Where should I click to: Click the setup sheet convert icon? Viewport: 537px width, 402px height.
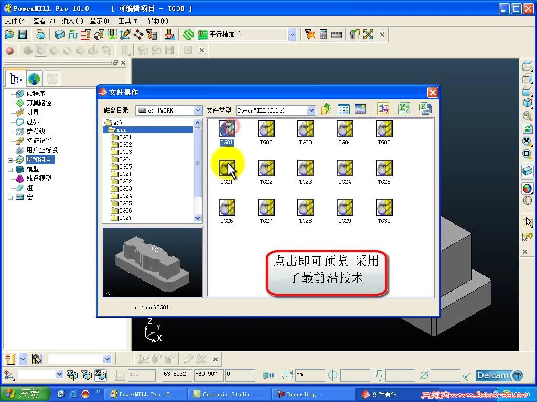[x=383, y=109]
